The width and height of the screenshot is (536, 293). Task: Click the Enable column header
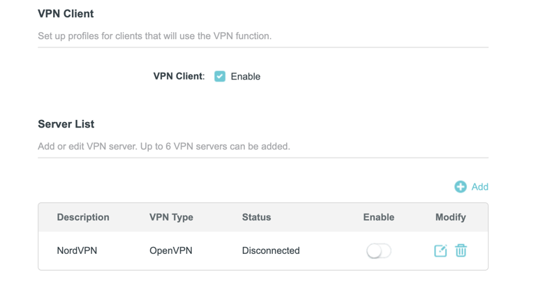[379, 217]
